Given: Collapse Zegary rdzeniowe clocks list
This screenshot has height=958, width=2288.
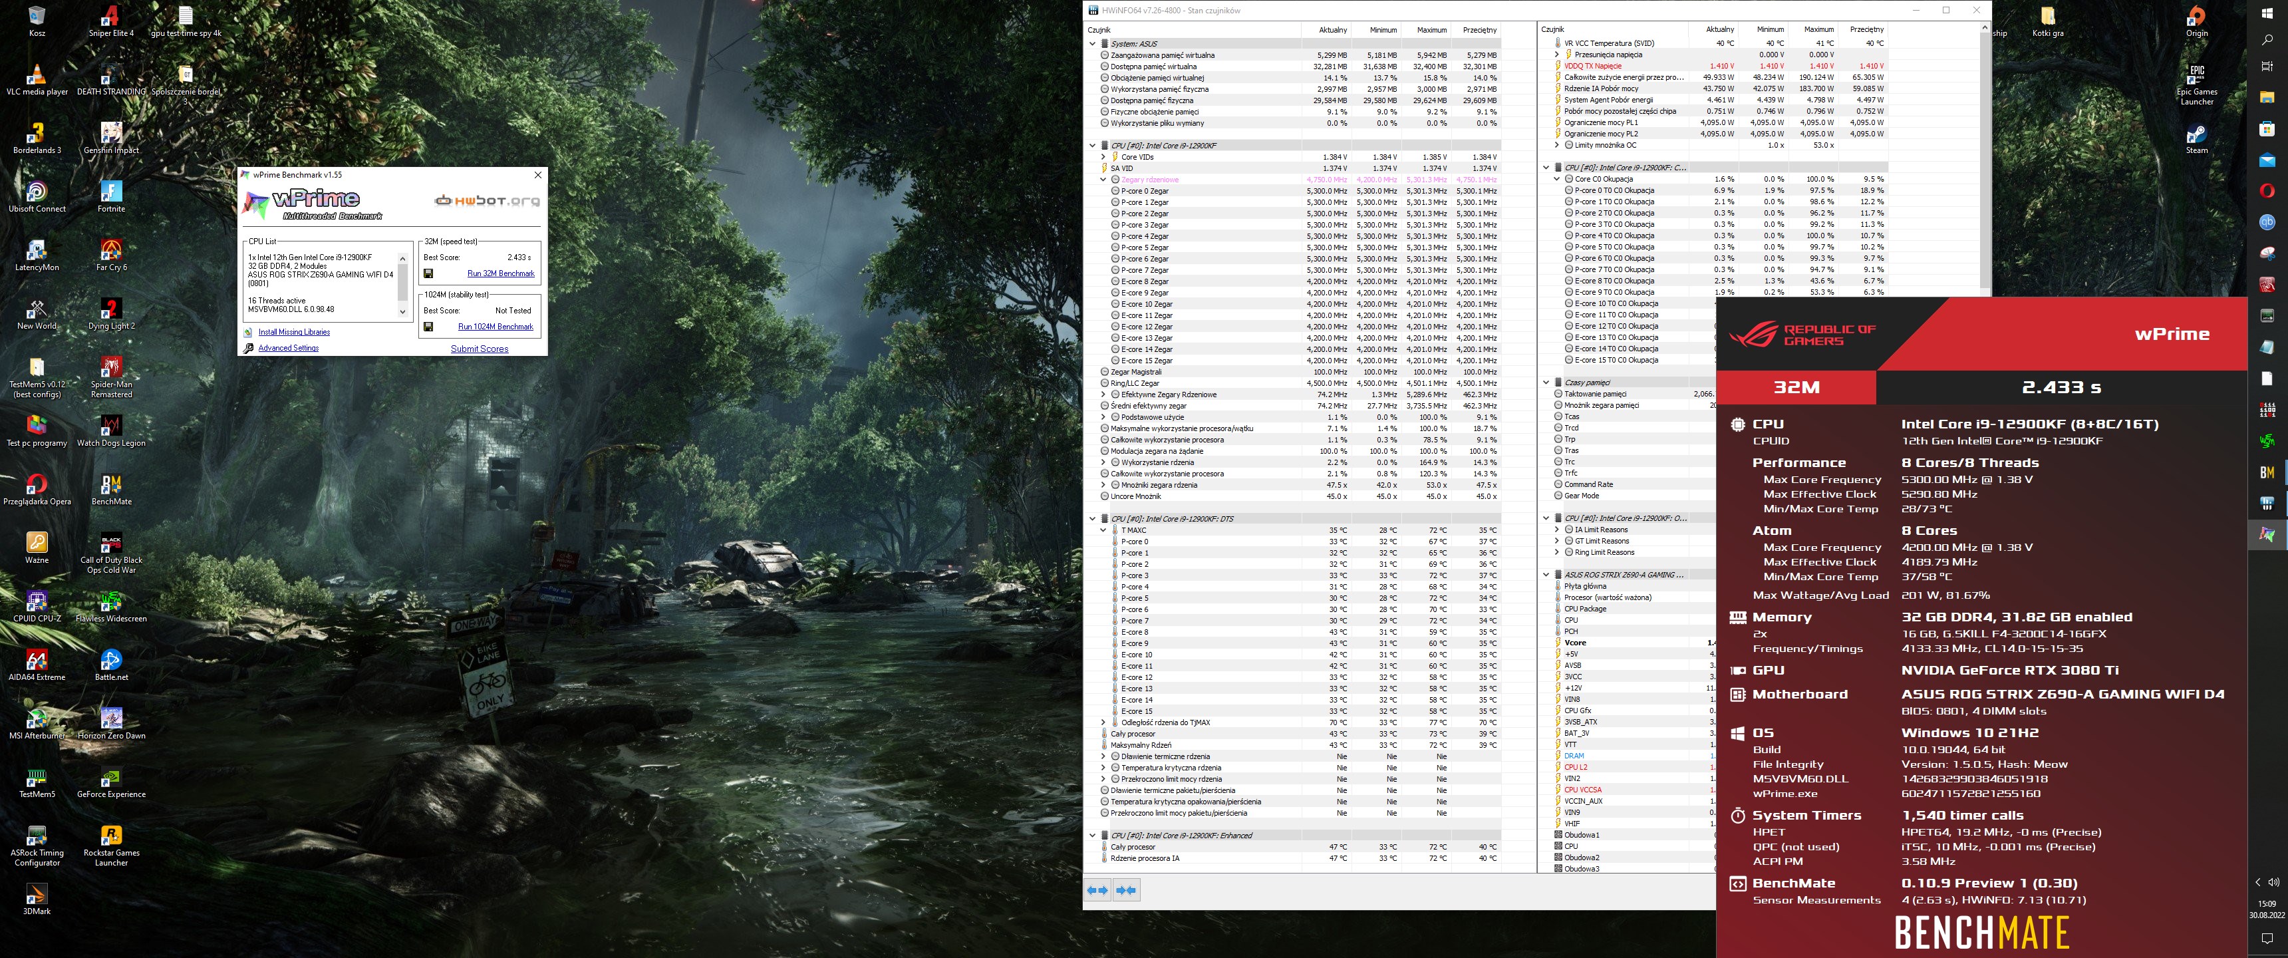Looking at the screenshot, I should pyautogui.click(x=1103, y=180).
